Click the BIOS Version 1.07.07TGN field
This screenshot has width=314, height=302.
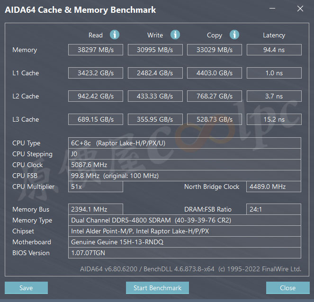(x=185, y=253)
